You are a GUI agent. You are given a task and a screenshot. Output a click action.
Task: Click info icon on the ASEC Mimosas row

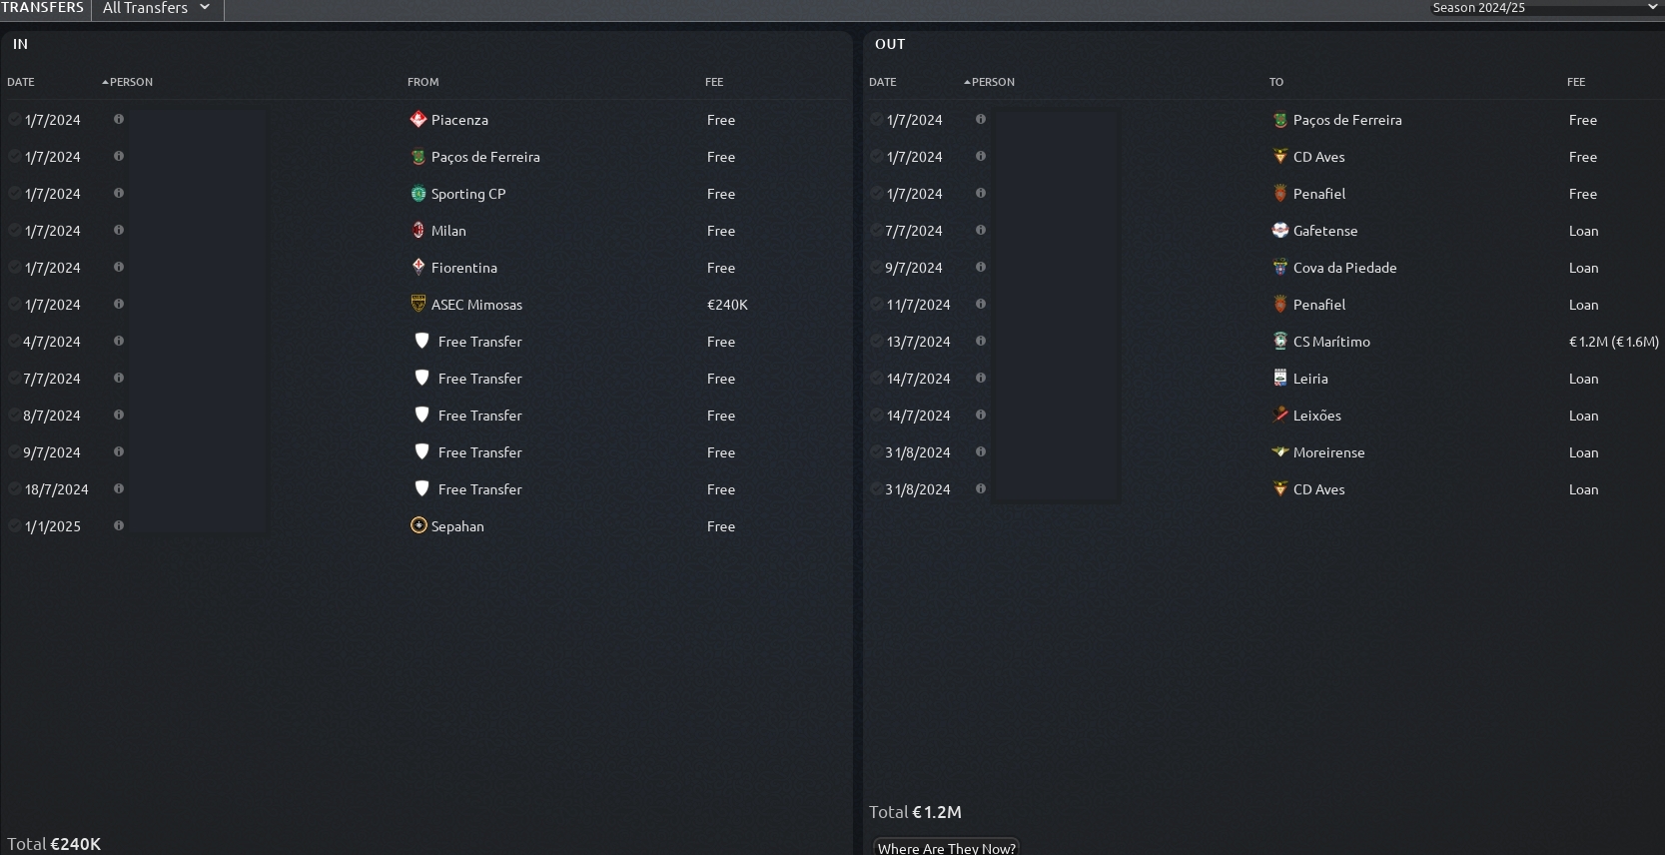[119, 304]
